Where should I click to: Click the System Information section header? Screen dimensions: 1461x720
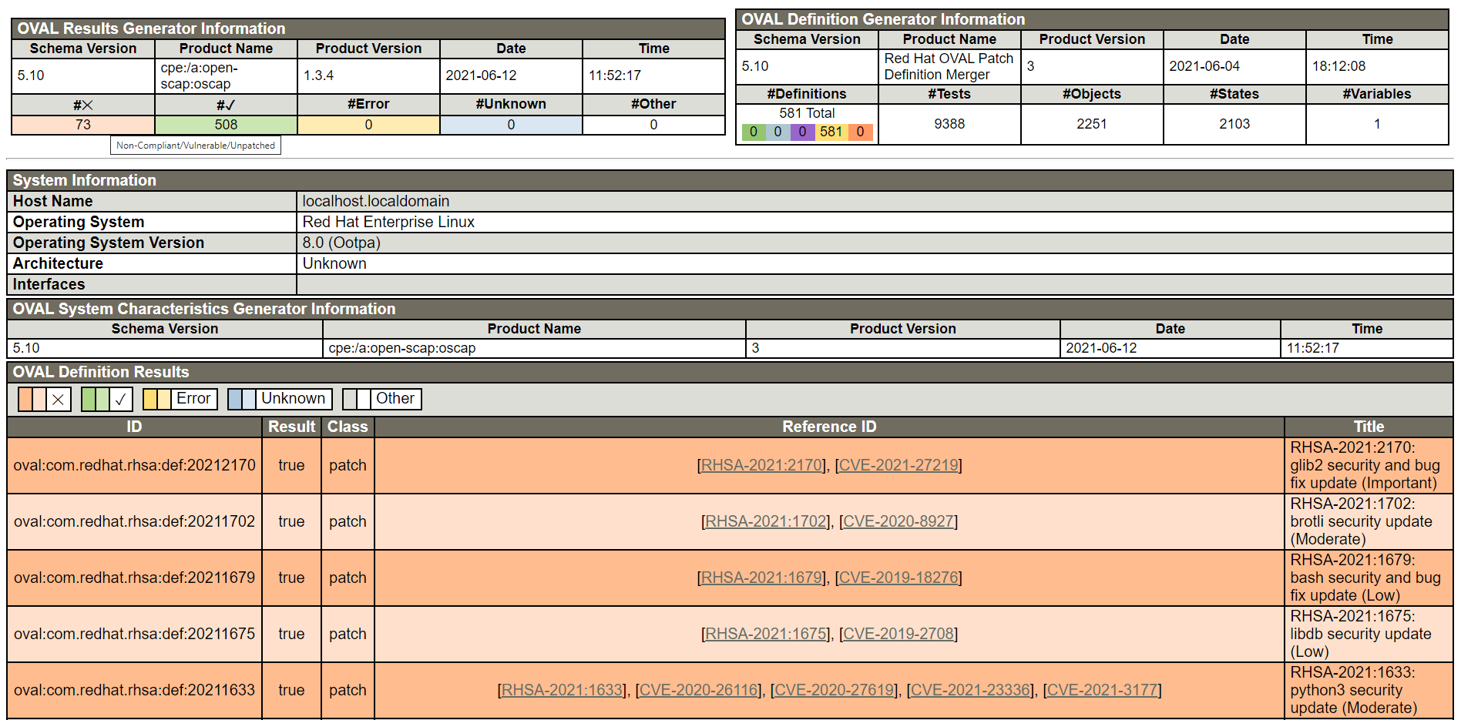click(730, 180)
